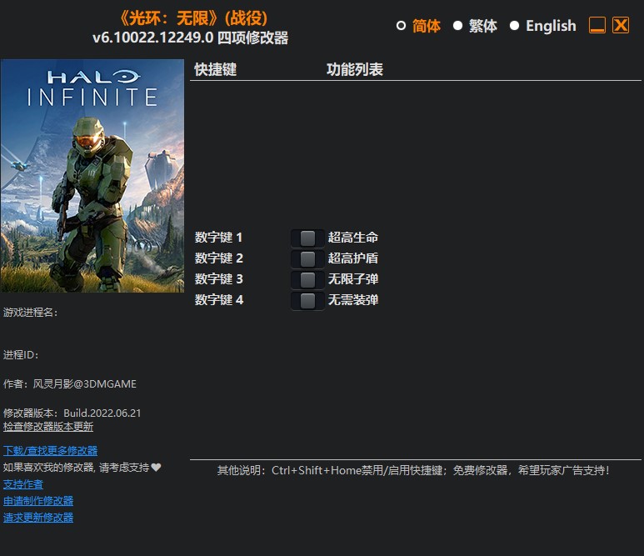The height and width of the screenshot is (556, 644).
Task: Click the Build.2022.06.21 version text
Action: (x=102, y=413)
